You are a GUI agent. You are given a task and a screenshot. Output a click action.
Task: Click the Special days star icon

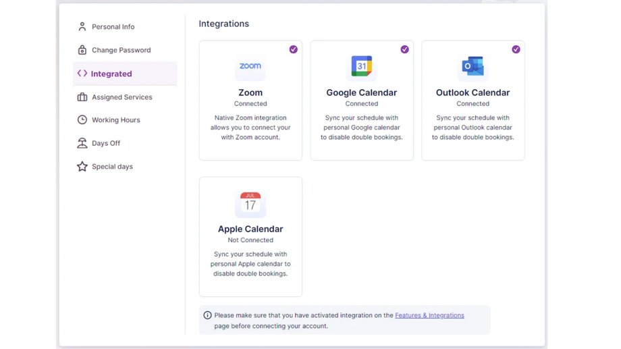[82, 167]
